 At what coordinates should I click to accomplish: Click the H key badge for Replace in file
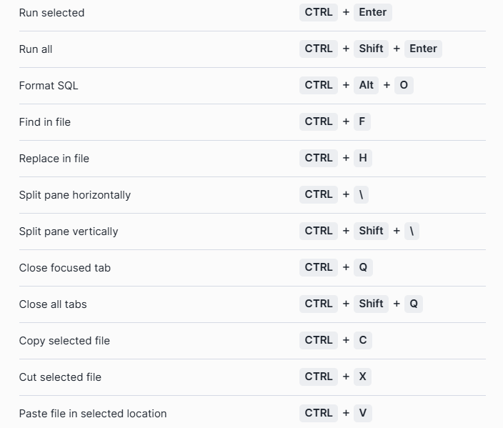363,158
